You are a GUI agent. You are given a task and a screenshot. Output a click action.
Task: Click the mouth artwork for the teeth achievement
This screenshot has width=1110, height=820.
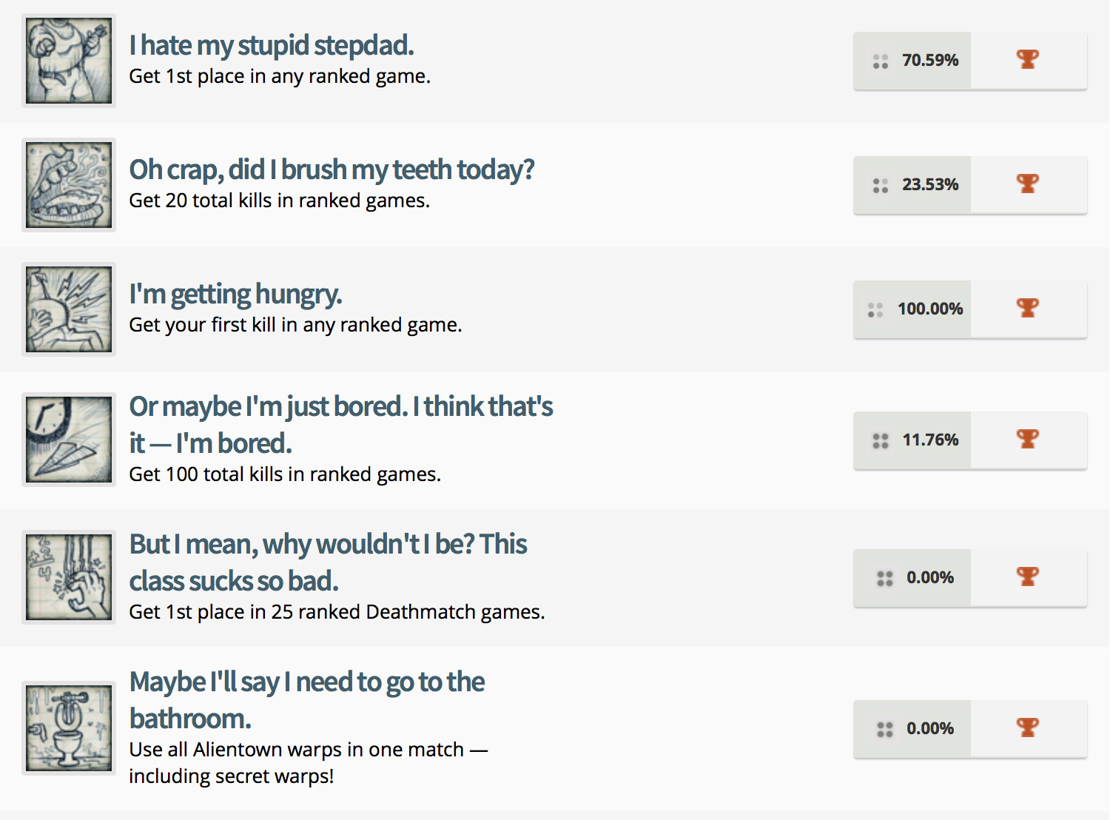tap(68, 184)
